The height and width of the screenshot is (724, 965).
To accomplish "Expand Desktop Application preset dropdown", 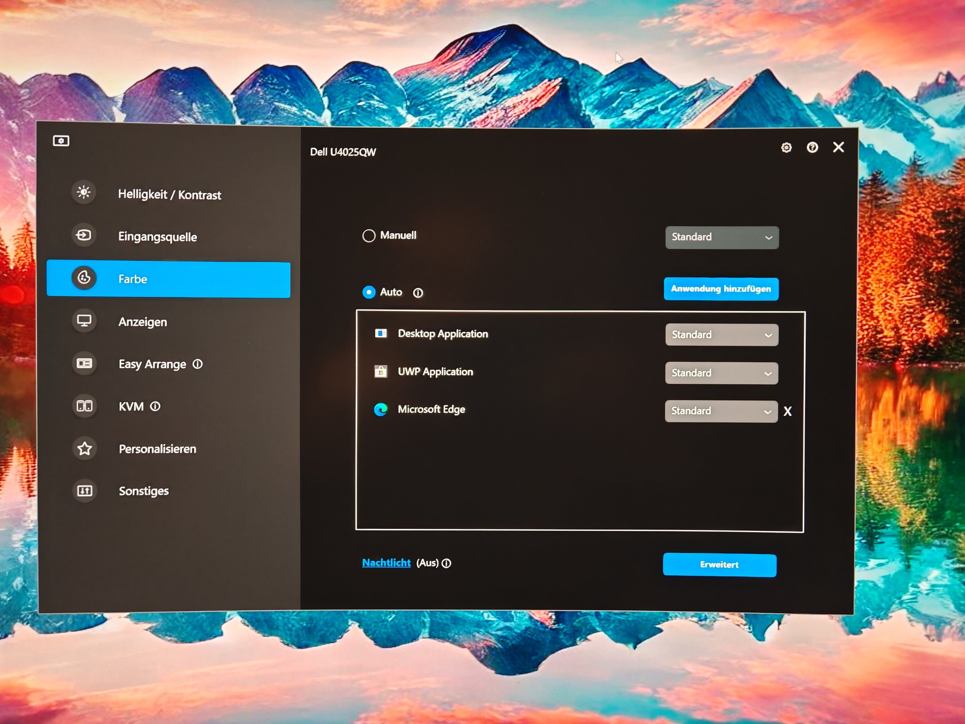I will (x=721, y=335).
